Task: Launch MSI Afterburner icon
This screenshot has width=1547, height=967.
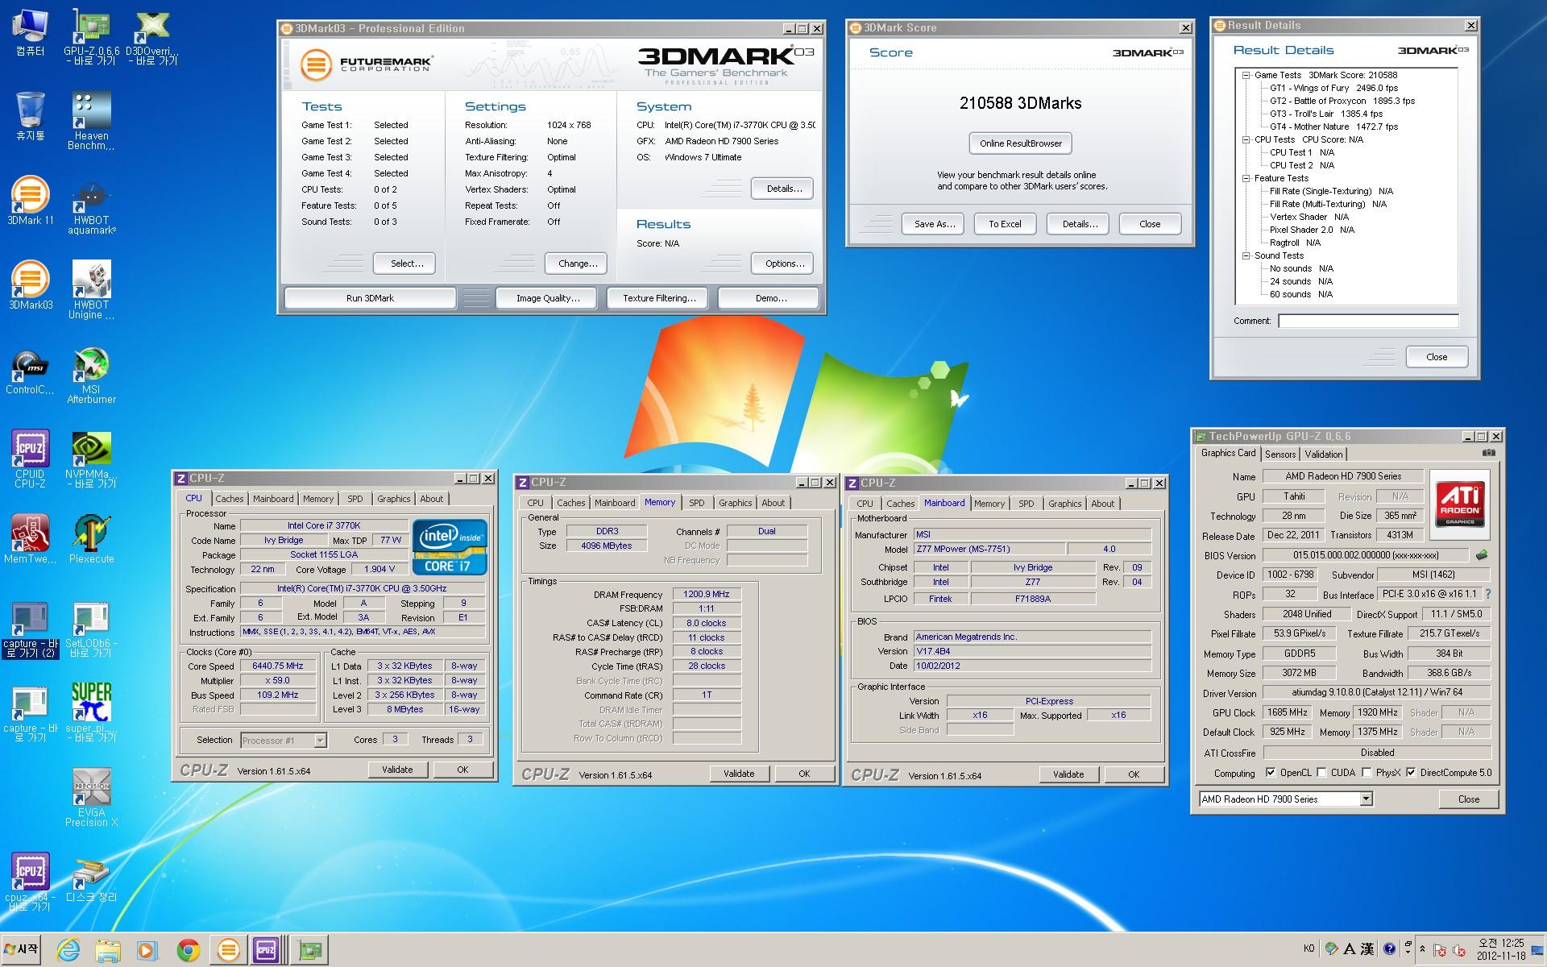Action: [91, 375]
